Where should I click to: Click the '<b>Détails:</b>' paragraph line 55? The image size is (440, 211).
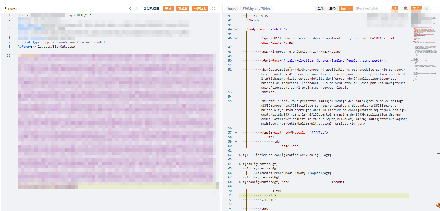click(334, 112)
